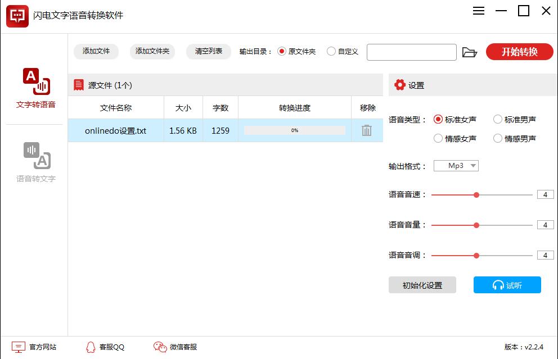The image size is (558, 359).
Task: Click the custom output path input field
Action: click(x=411, y=52)
